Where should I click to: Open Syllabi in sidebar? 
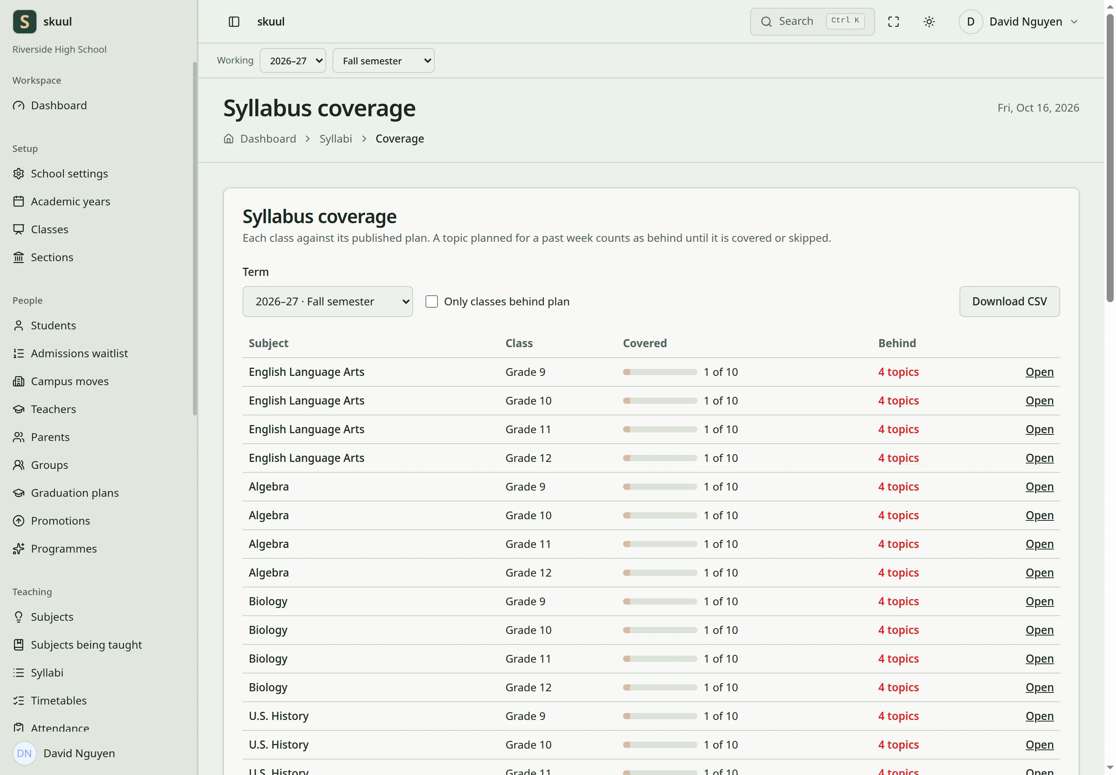47,673
